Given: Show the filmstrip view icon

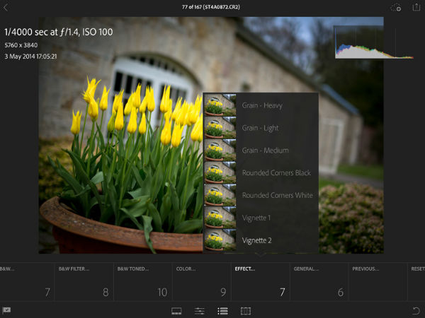Looking at the screenshot, I should [x=177, y=310].
